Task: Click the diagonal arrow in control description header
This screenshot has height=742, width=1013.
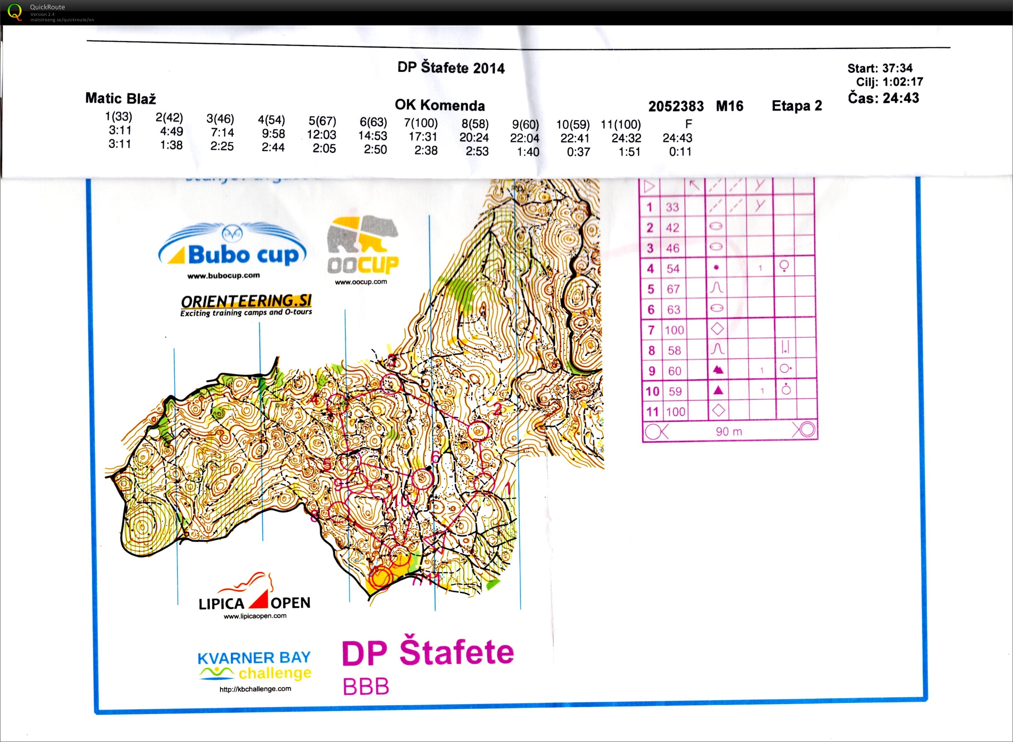Action: 694,185
